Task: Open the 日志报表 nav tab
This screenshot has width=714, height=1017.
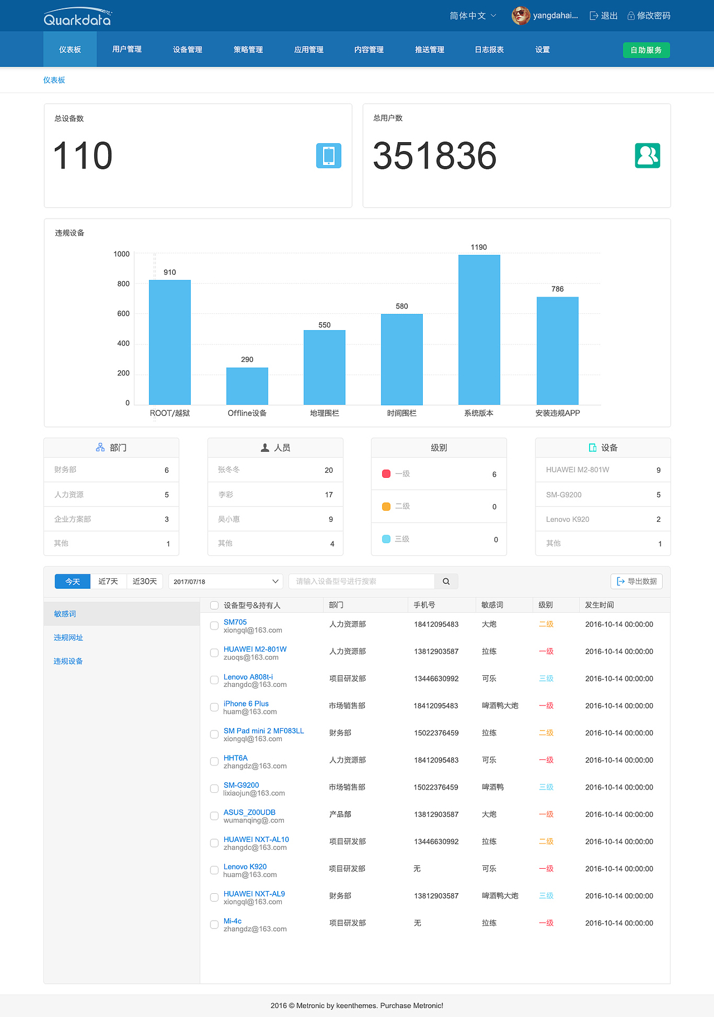Action: coord(489,49)
